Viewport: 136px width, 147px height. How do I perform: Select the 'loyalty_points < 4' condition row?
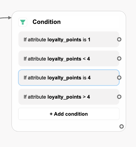pyautogui.click(x=69, y=58)
